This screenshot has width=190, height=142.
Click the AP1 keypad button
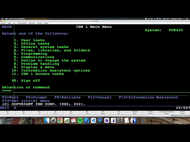[x=119, y=112]
